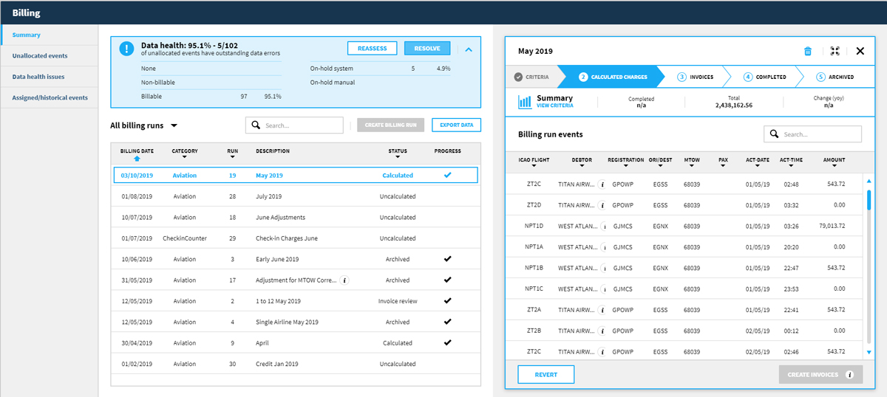Select the 1 to 12 May 2019 run
This screenshot has height=397, width=887.
click(296, 301)
